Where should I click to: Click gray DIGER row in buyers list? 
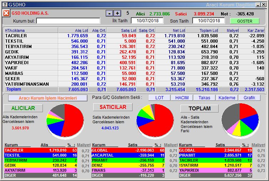point(41,175)
